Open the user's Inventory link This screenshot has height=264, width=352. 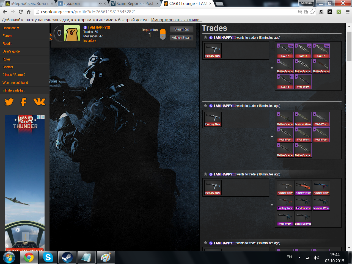[x=90, y=41]
